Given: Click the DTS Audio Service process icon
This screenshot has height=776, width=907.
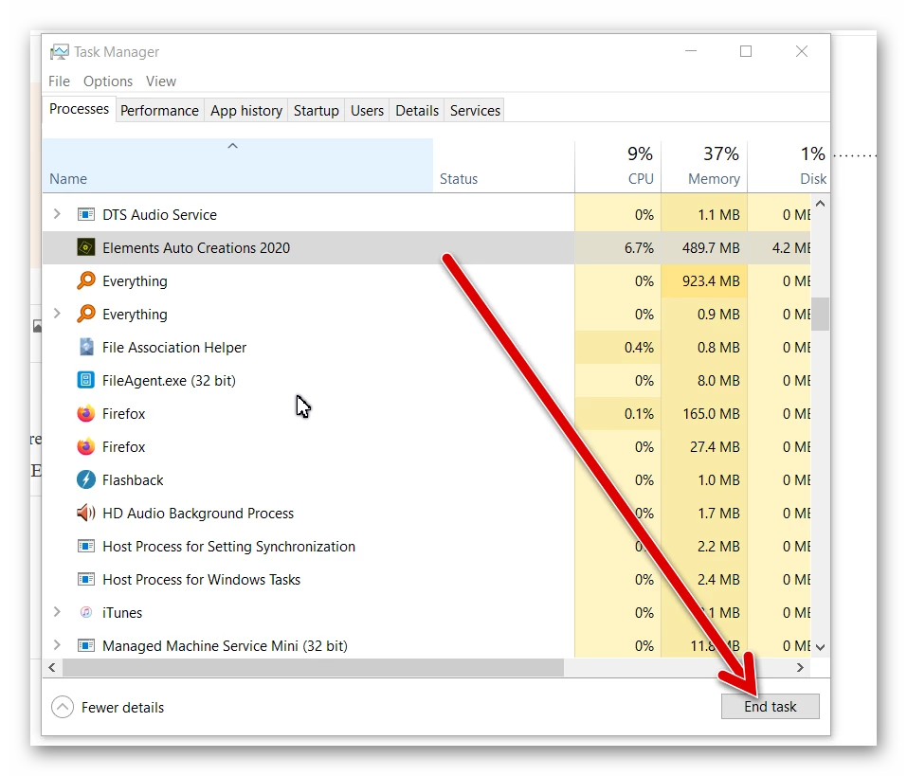Looking at the screenshot, I should pyautogui.click(x=86, y=214).
